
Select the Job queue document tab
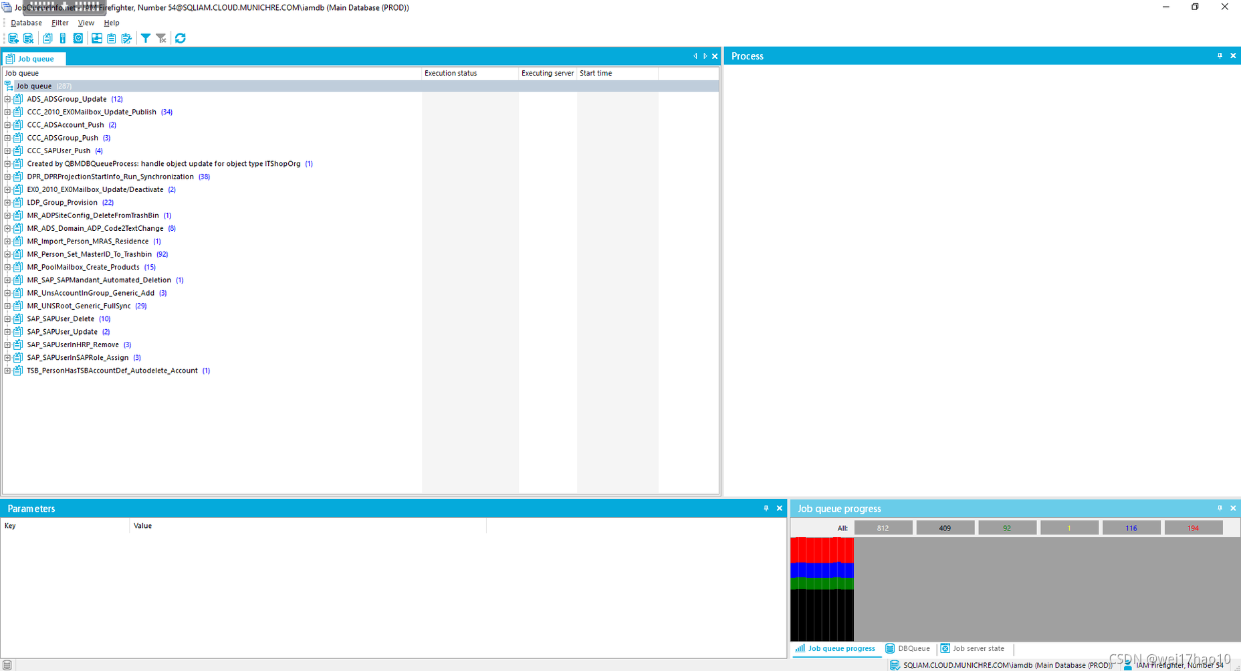point(35,59)
